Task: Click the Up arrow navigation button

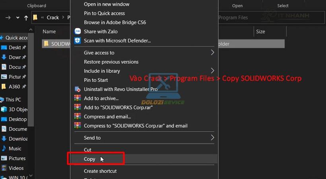Action: [26, 18]
